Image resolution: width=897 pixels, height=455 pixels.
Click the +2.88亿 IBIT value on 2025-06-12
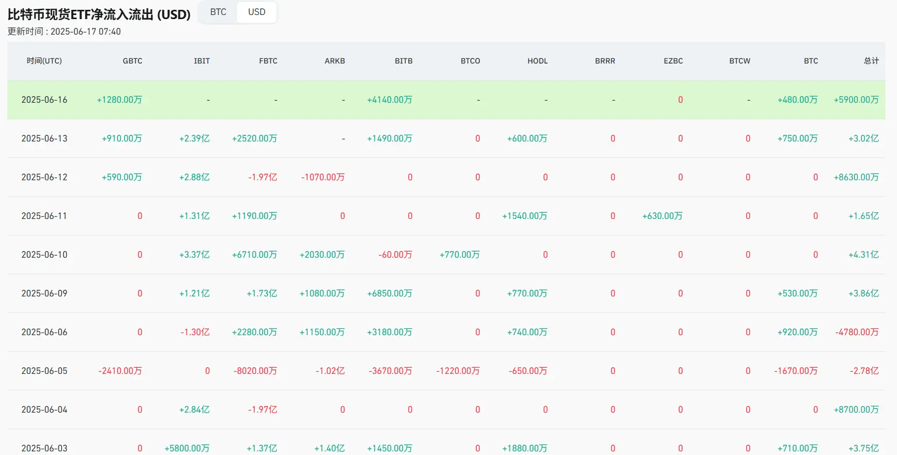point(194,177)
